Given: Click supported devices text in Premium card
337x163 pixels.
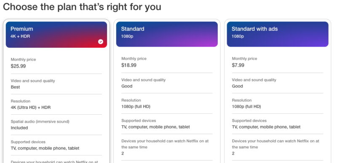Looking at the screenshot, I should tap(45, 148).
